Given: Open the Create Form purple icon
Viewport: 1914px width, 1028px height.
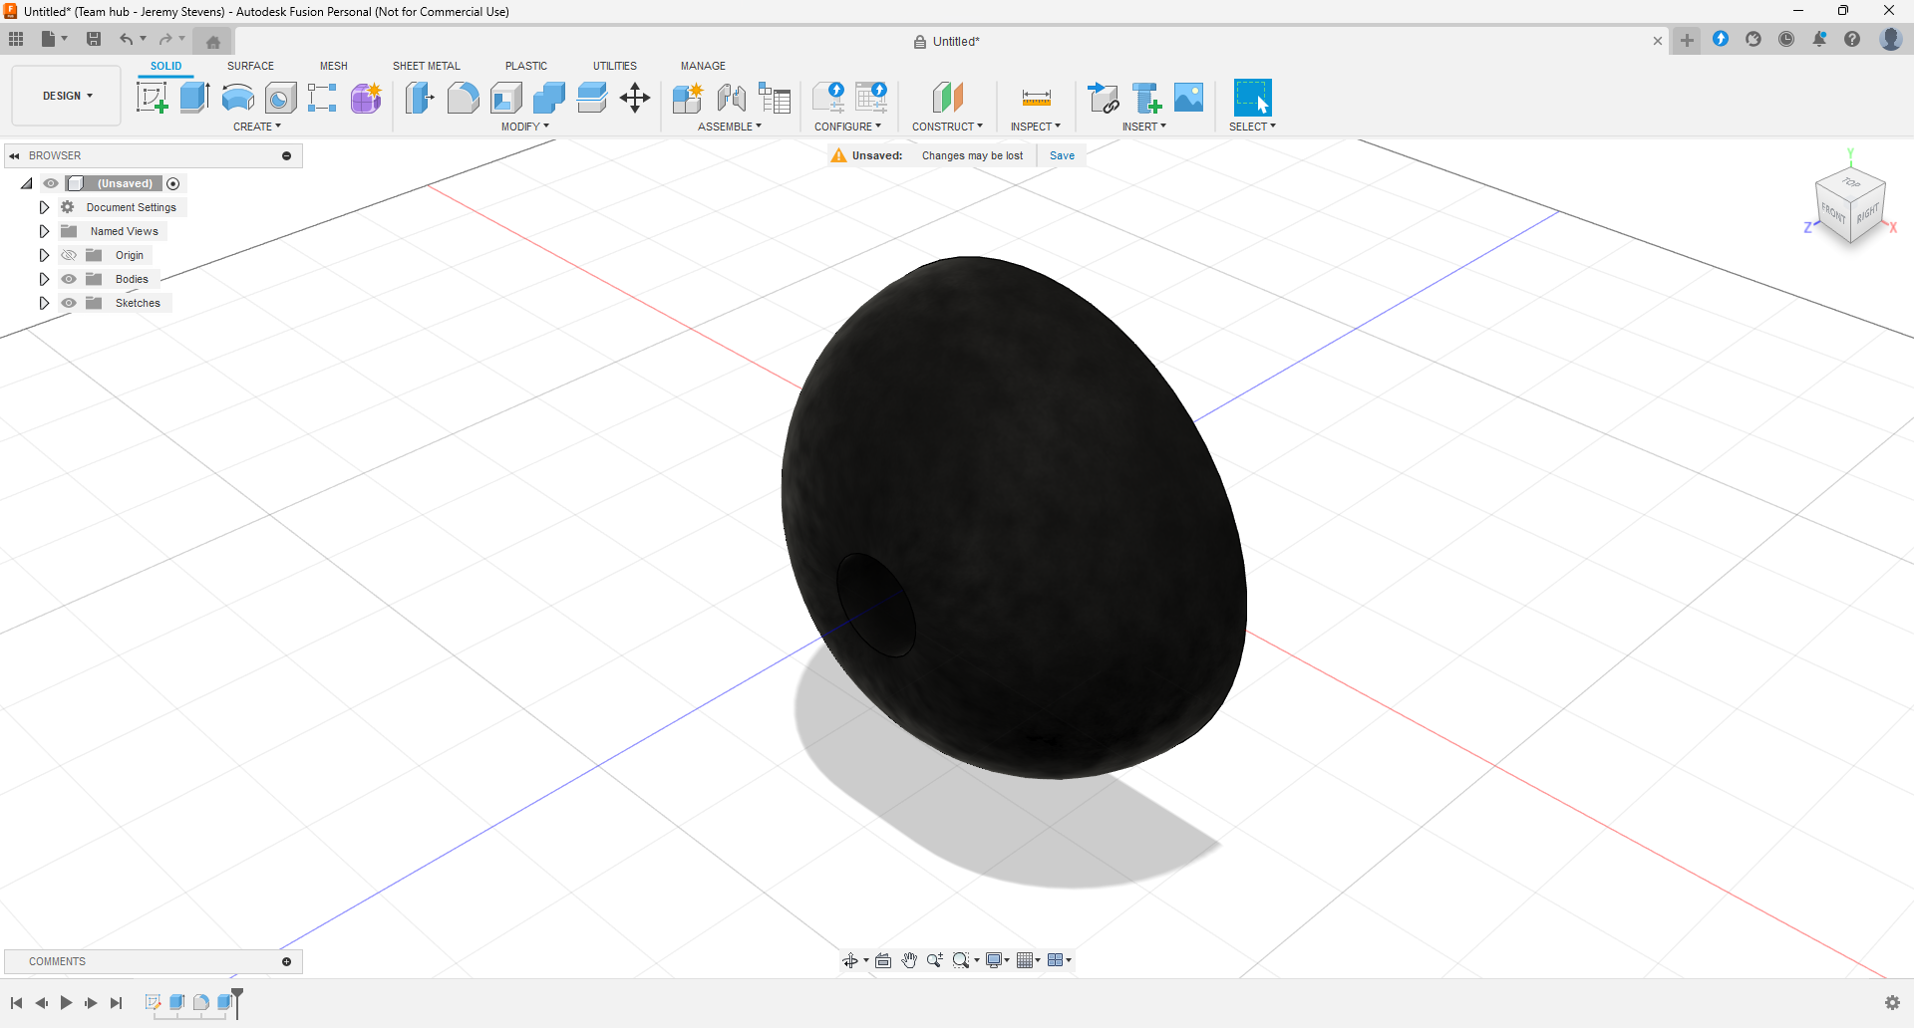Looking at the screenshot, I should coord(366,98).
